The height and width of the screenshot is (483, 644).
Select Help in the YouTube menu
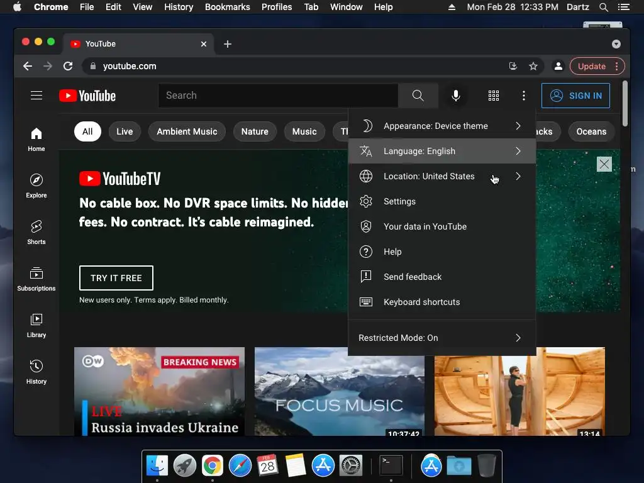tap(442, 252)
